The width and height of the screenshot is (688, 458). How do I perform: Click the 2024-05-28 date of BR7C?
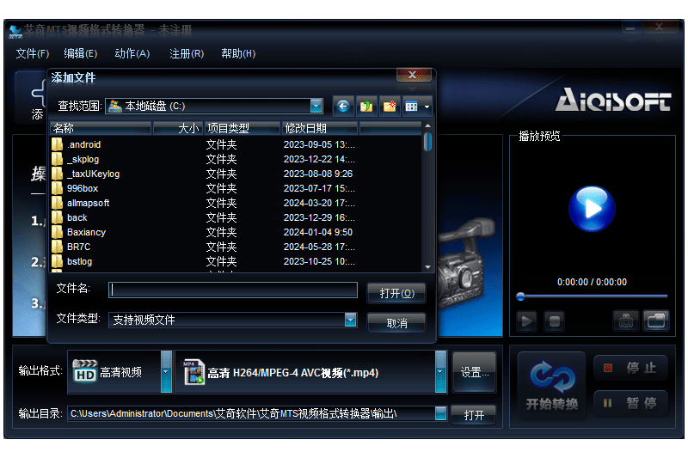(319, 247)
